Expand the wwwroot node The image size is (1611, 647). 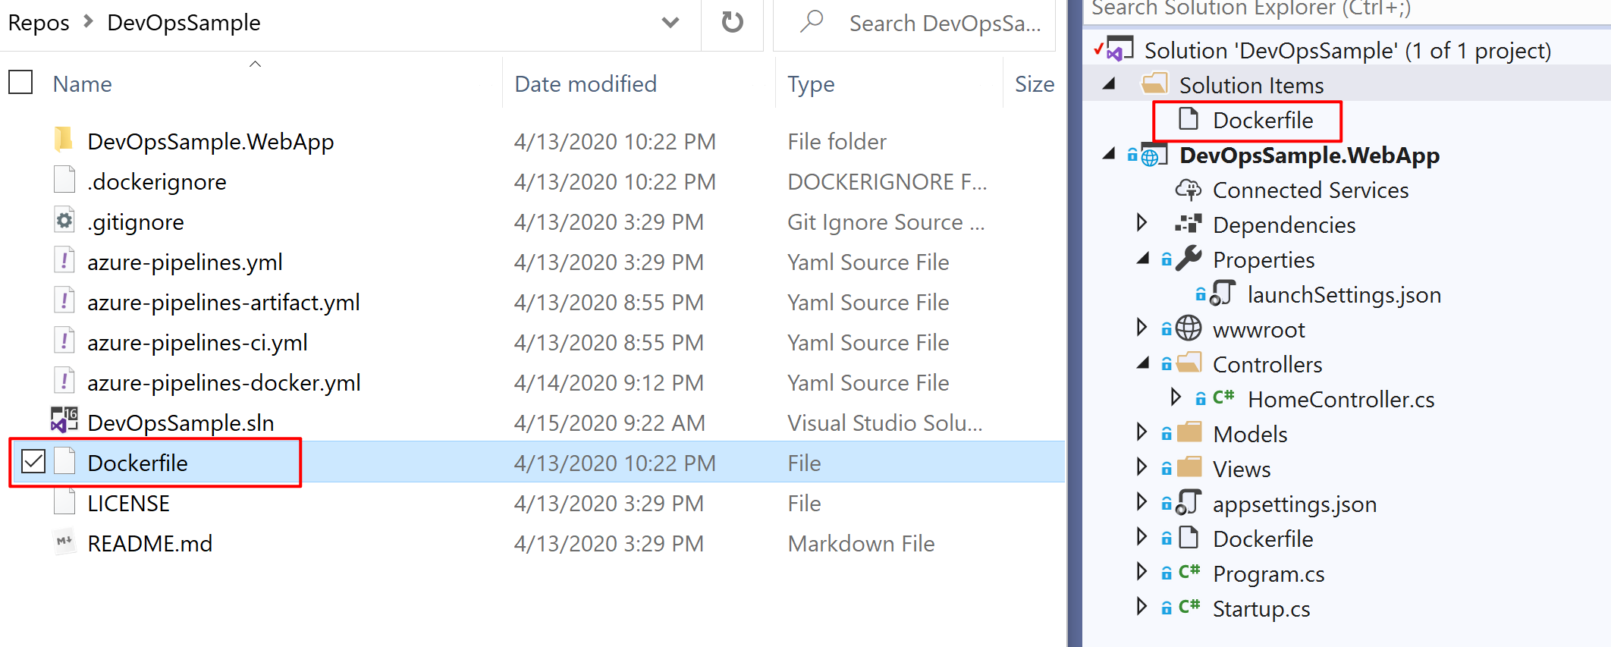coord(1142,327)
